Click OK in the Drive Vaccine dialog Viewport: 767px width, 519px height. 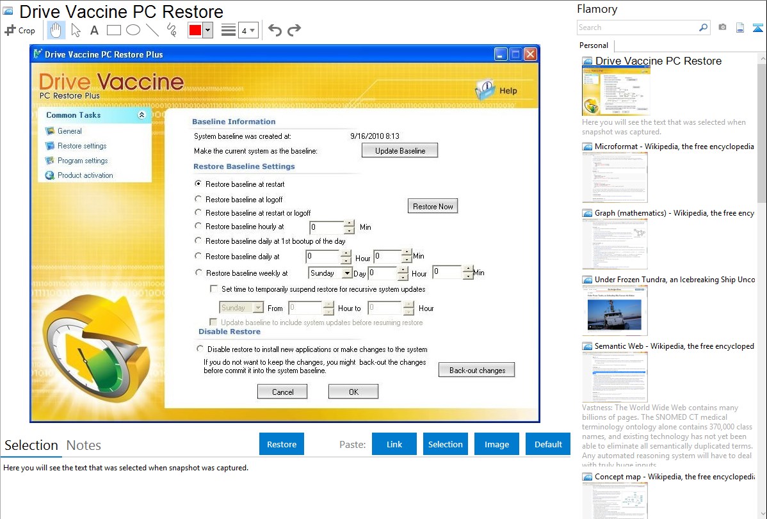[353, 392]
